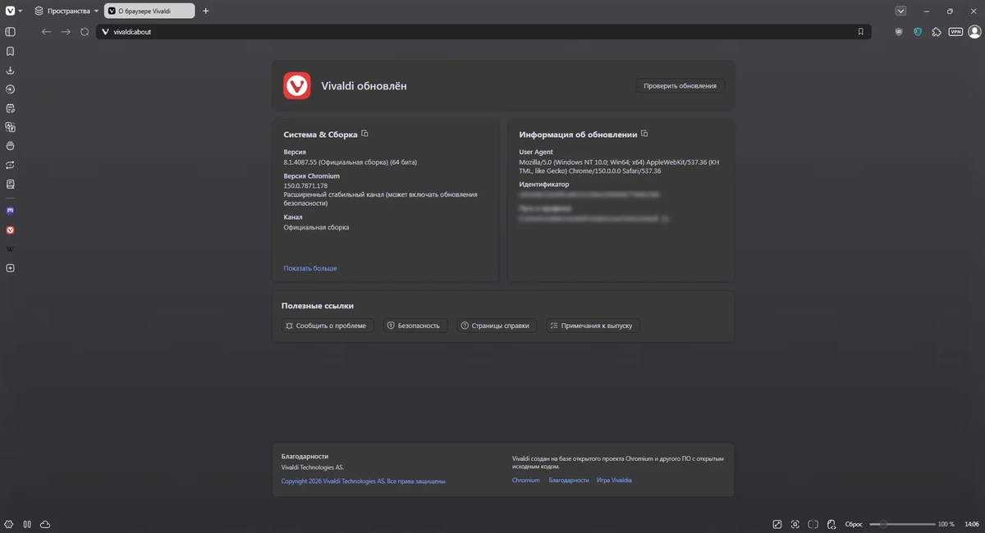This screenshot has width=985, height=533.
Task: Click the 14:06 clock in status bar
Action: (x=971, y=524)
